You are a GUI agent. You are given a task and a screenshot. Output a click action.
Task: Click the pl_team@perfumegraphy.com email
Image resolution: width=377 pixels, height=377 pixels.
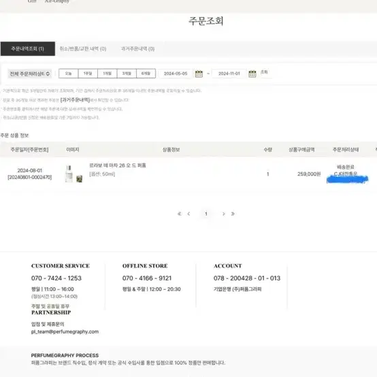pos(65,332)
